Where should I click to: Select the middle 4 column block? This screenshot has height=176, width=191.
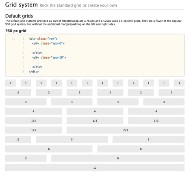pos(95,111)
